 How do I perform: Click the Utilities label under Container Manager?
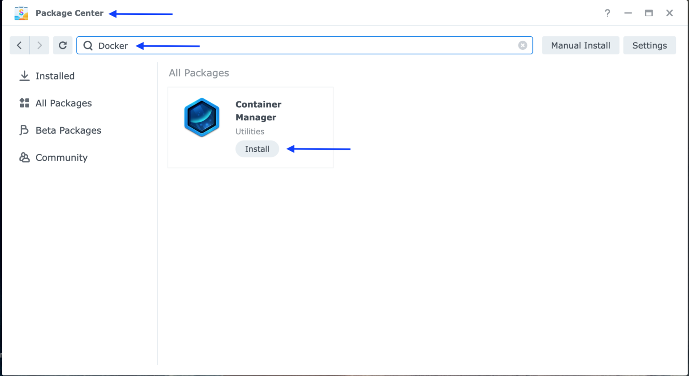tap(250, 131)
